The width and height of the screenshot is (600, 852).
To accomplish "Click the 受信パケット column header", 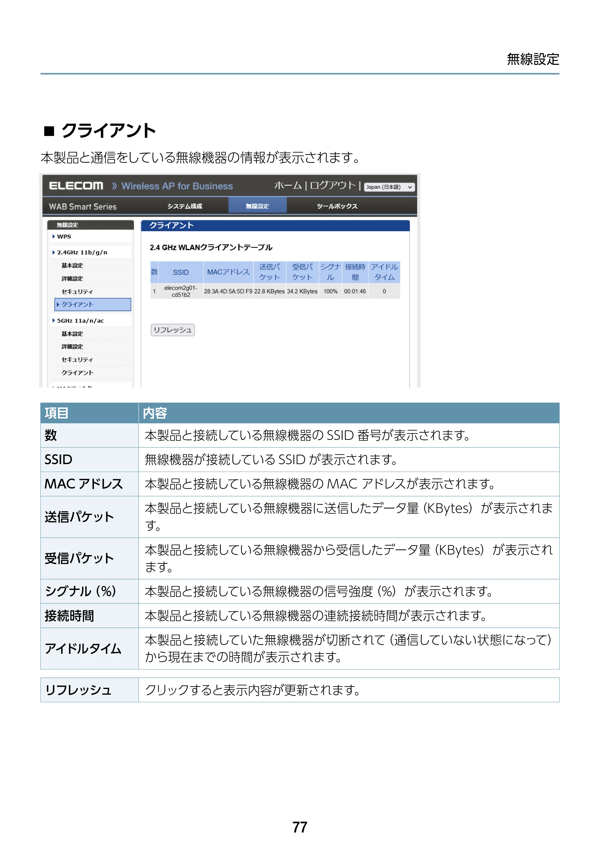I will click(302, 272).
